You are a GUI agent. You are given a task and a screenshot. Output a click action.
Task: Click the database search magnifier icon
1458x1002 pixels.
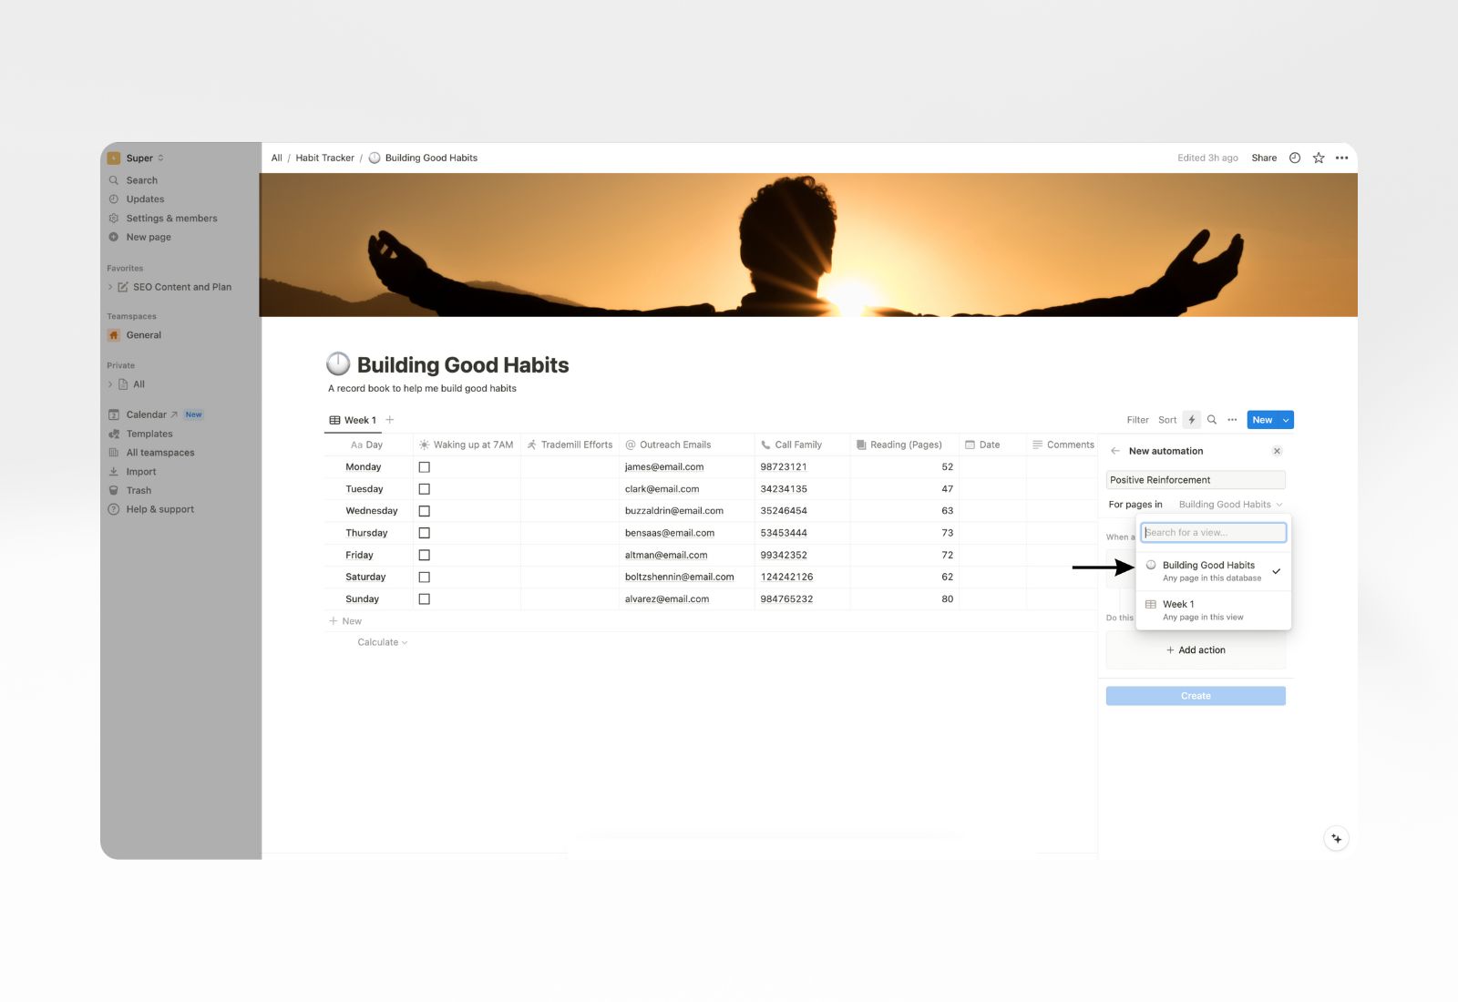(x=1212, y=420)
